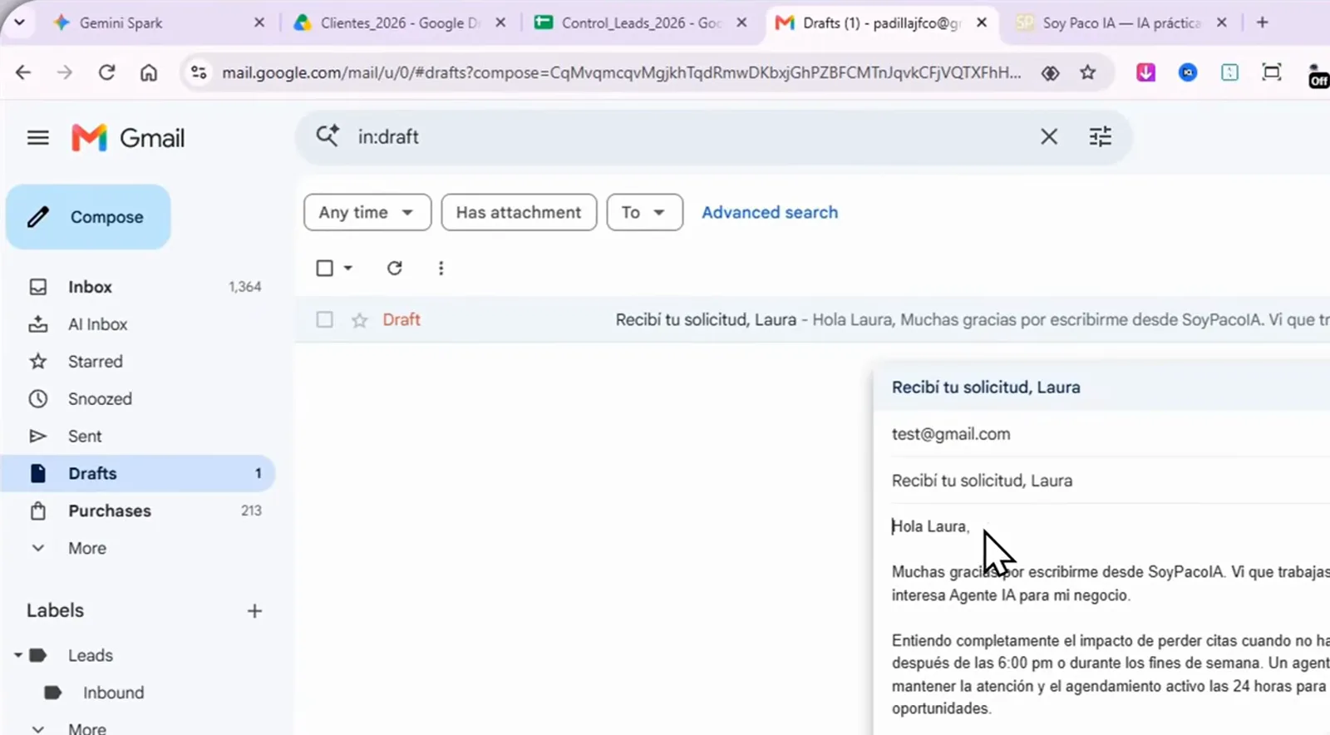The width and height of the screenshot is (1330, 735).
Task: Open the Gmail main menu hamburger icon
Action: (x=38, y=138)
